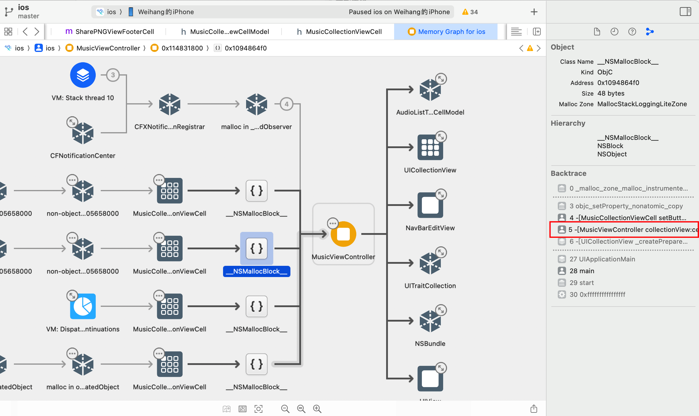Select the NSBundle node
This screenshot has width=699, height=416.
pos(430,321)
